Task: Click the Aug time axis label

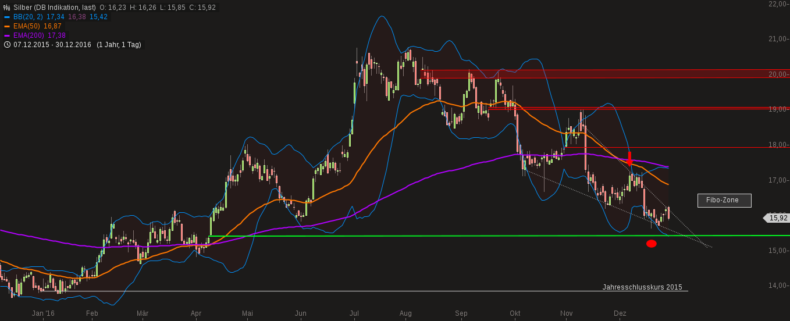Action: (x=406, y=313)
